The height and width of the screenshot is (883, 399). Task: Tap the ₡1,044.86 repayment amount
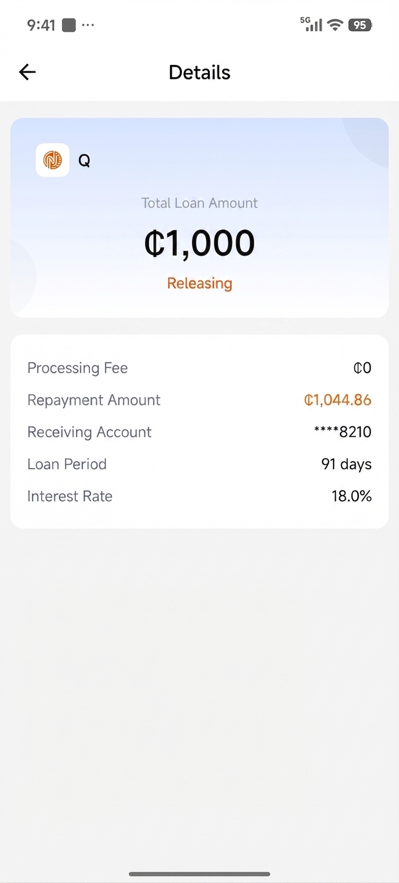(338, 400)
